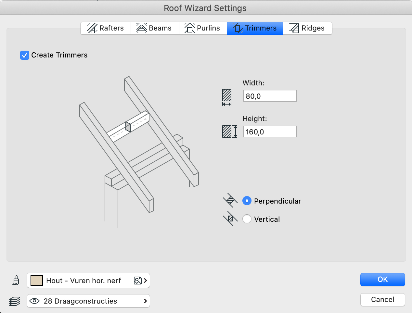Click the Width: label
Screen dimensions: 412x313
click(253, 83)
